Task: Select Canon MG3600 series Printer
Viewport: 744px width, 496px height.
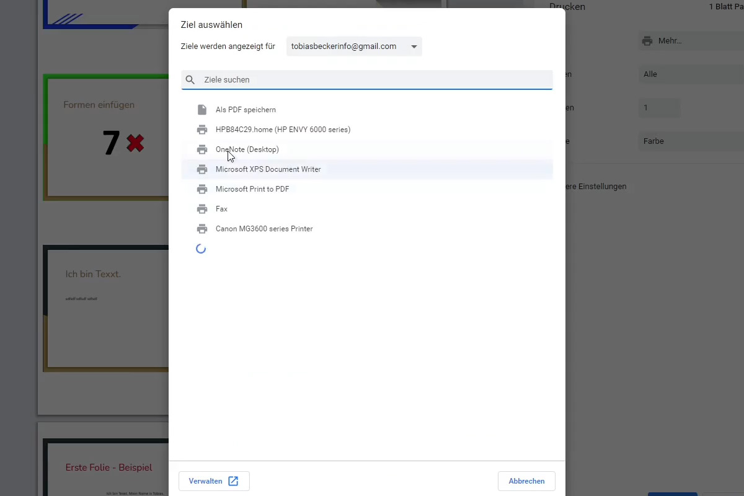Action: click(367, 229)
